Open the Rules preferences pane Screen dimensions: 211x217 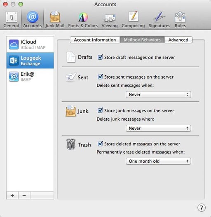pos(180,19)
